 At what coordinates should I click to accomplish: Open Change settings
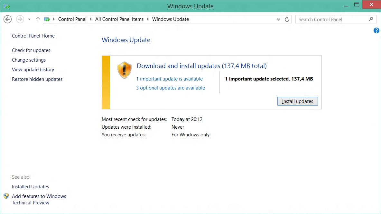tap(29, 60)
